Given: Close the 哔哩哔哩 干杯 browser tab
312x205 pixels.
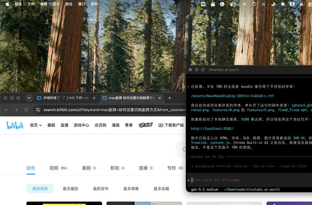Looking at the screenshot, I should coord(94,98).
